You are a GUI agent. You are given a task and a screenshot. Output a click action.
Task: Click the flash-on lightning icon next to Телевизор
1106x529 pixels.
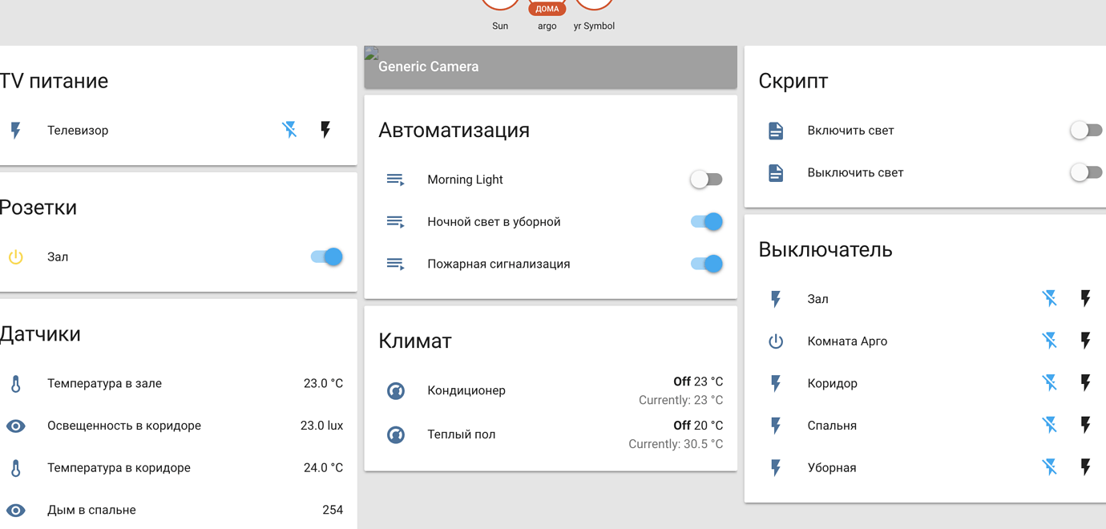[325, 129]
